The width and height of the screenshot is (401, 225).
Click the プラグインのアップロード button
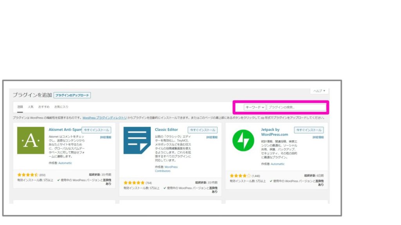coord(72,95)
